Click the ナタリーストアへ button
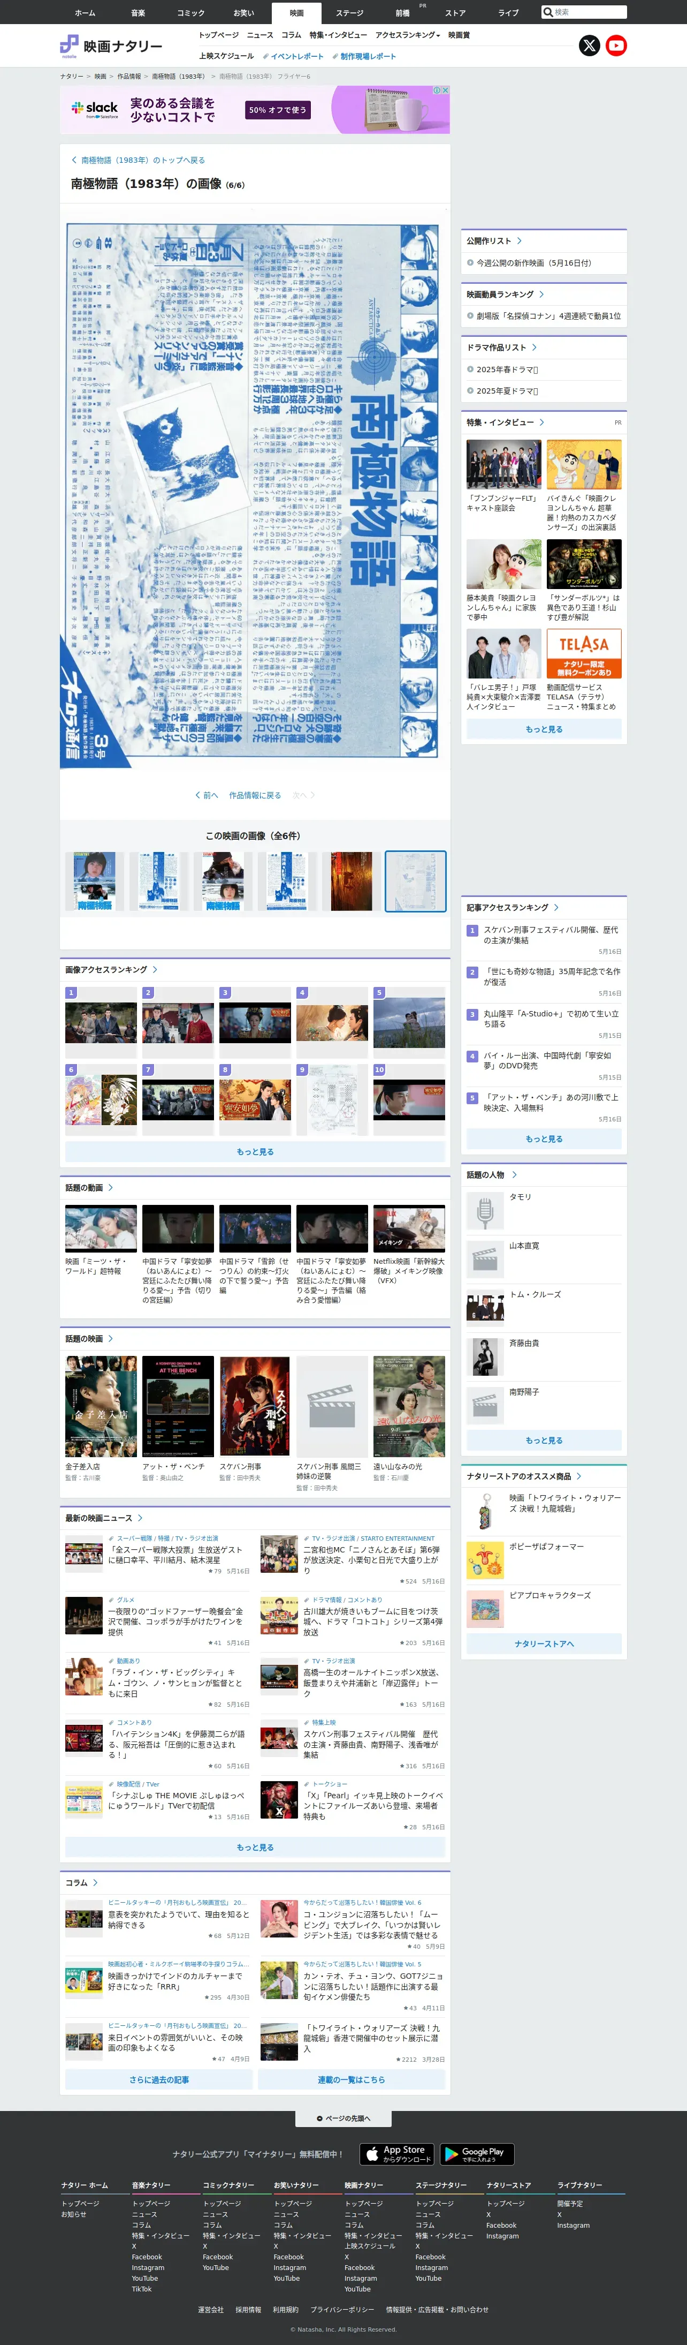687x2345 pixels. (544, 1643)
